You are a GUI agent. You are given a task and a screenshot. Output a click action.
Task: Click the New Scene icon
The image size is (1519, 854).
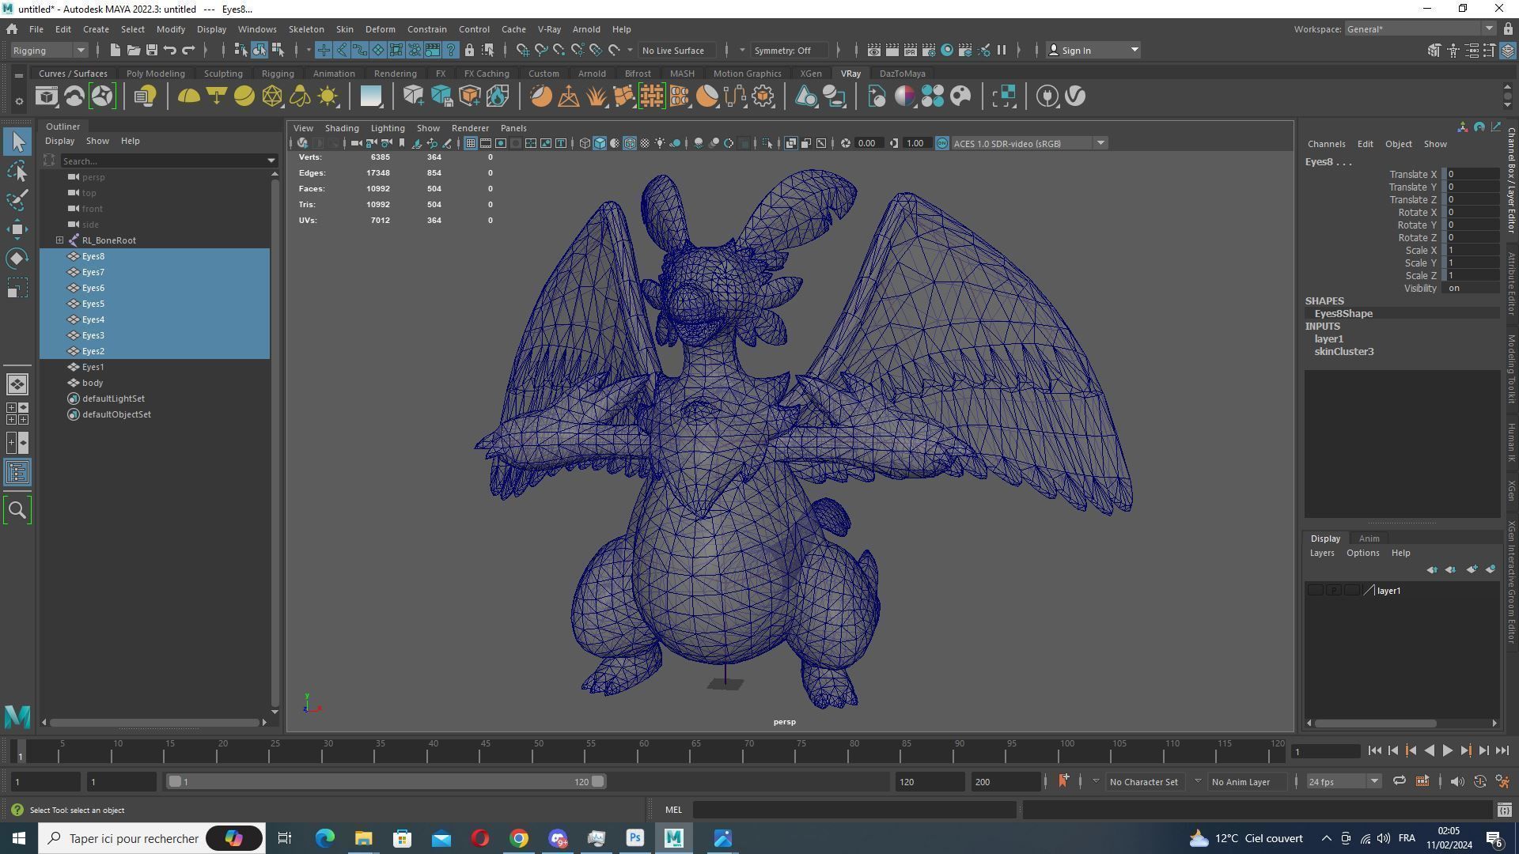coord(115,51)
